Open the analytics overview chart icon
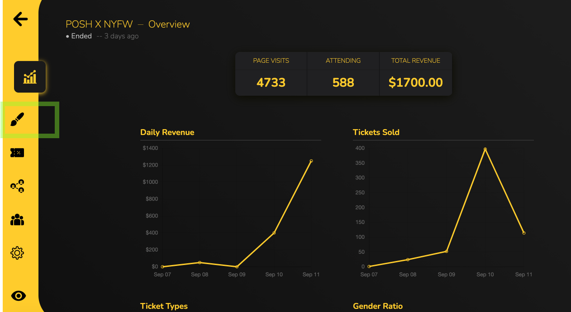Viewport: 571px width, 312px height. click(x=30, y=77)
